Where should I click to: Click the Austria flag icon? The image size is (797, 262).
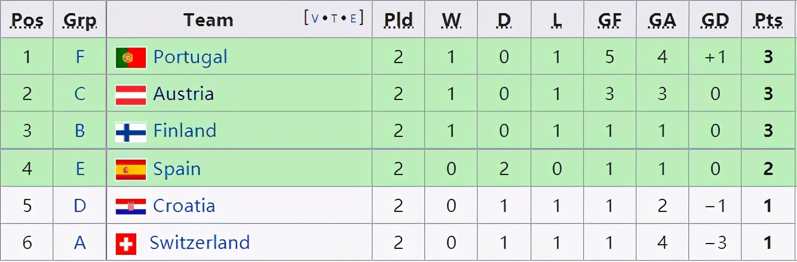(x=131, y=95)
